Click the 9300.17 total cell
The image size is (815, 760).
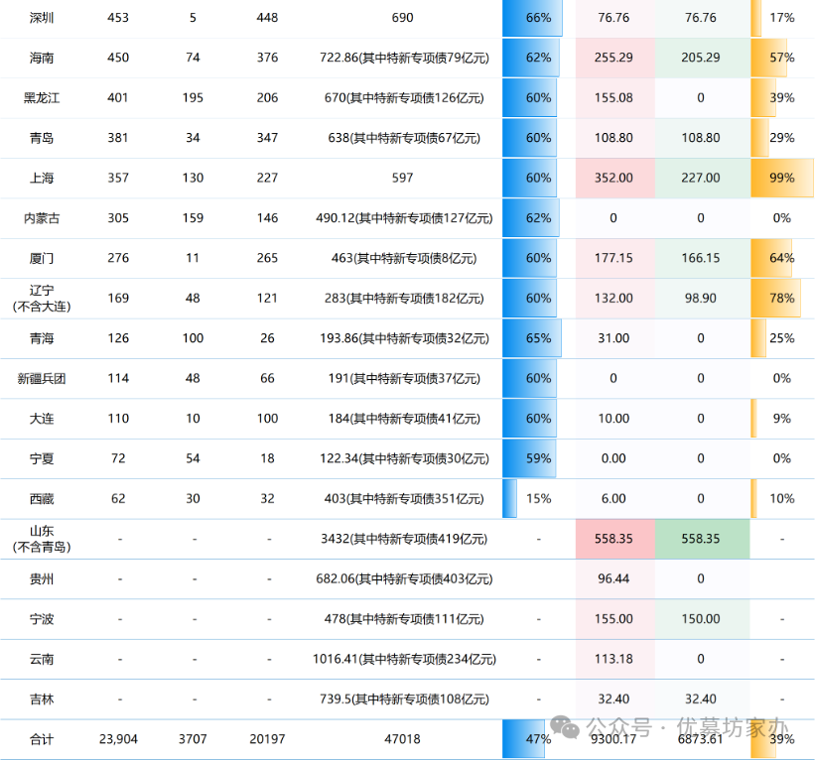[x=613, y=741]
